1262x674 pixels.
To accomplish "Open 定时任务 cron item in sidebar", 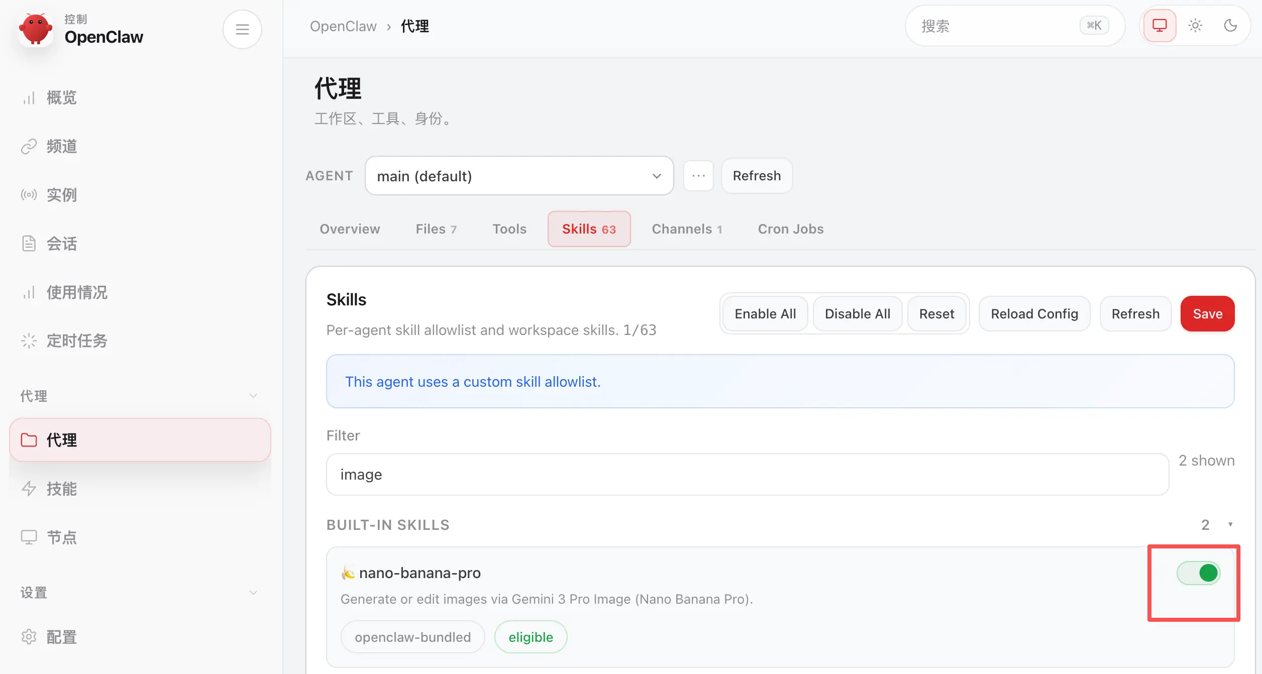I will click(x=76, y=341).
